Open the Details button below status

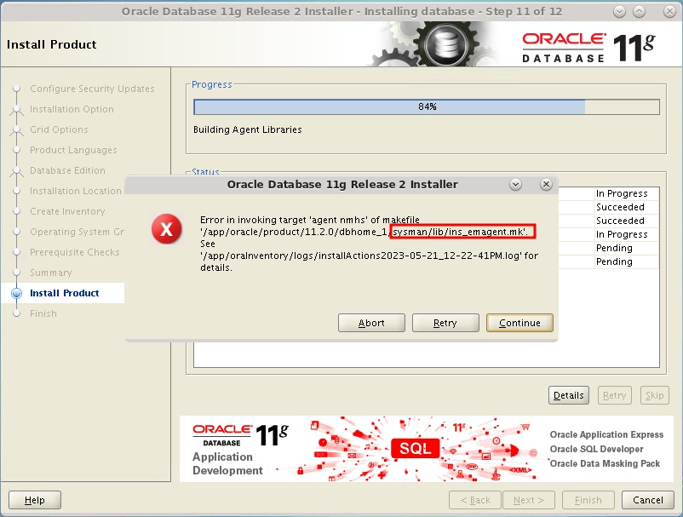click(568, 395)
